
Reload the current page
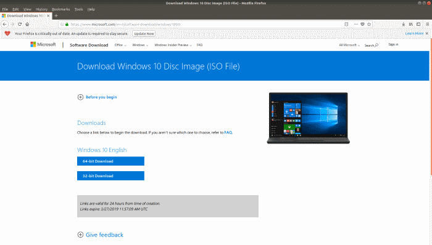(20, 24)
